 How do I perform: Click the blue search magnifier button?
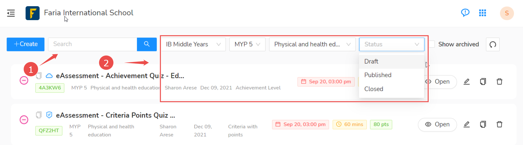[147, 44]
